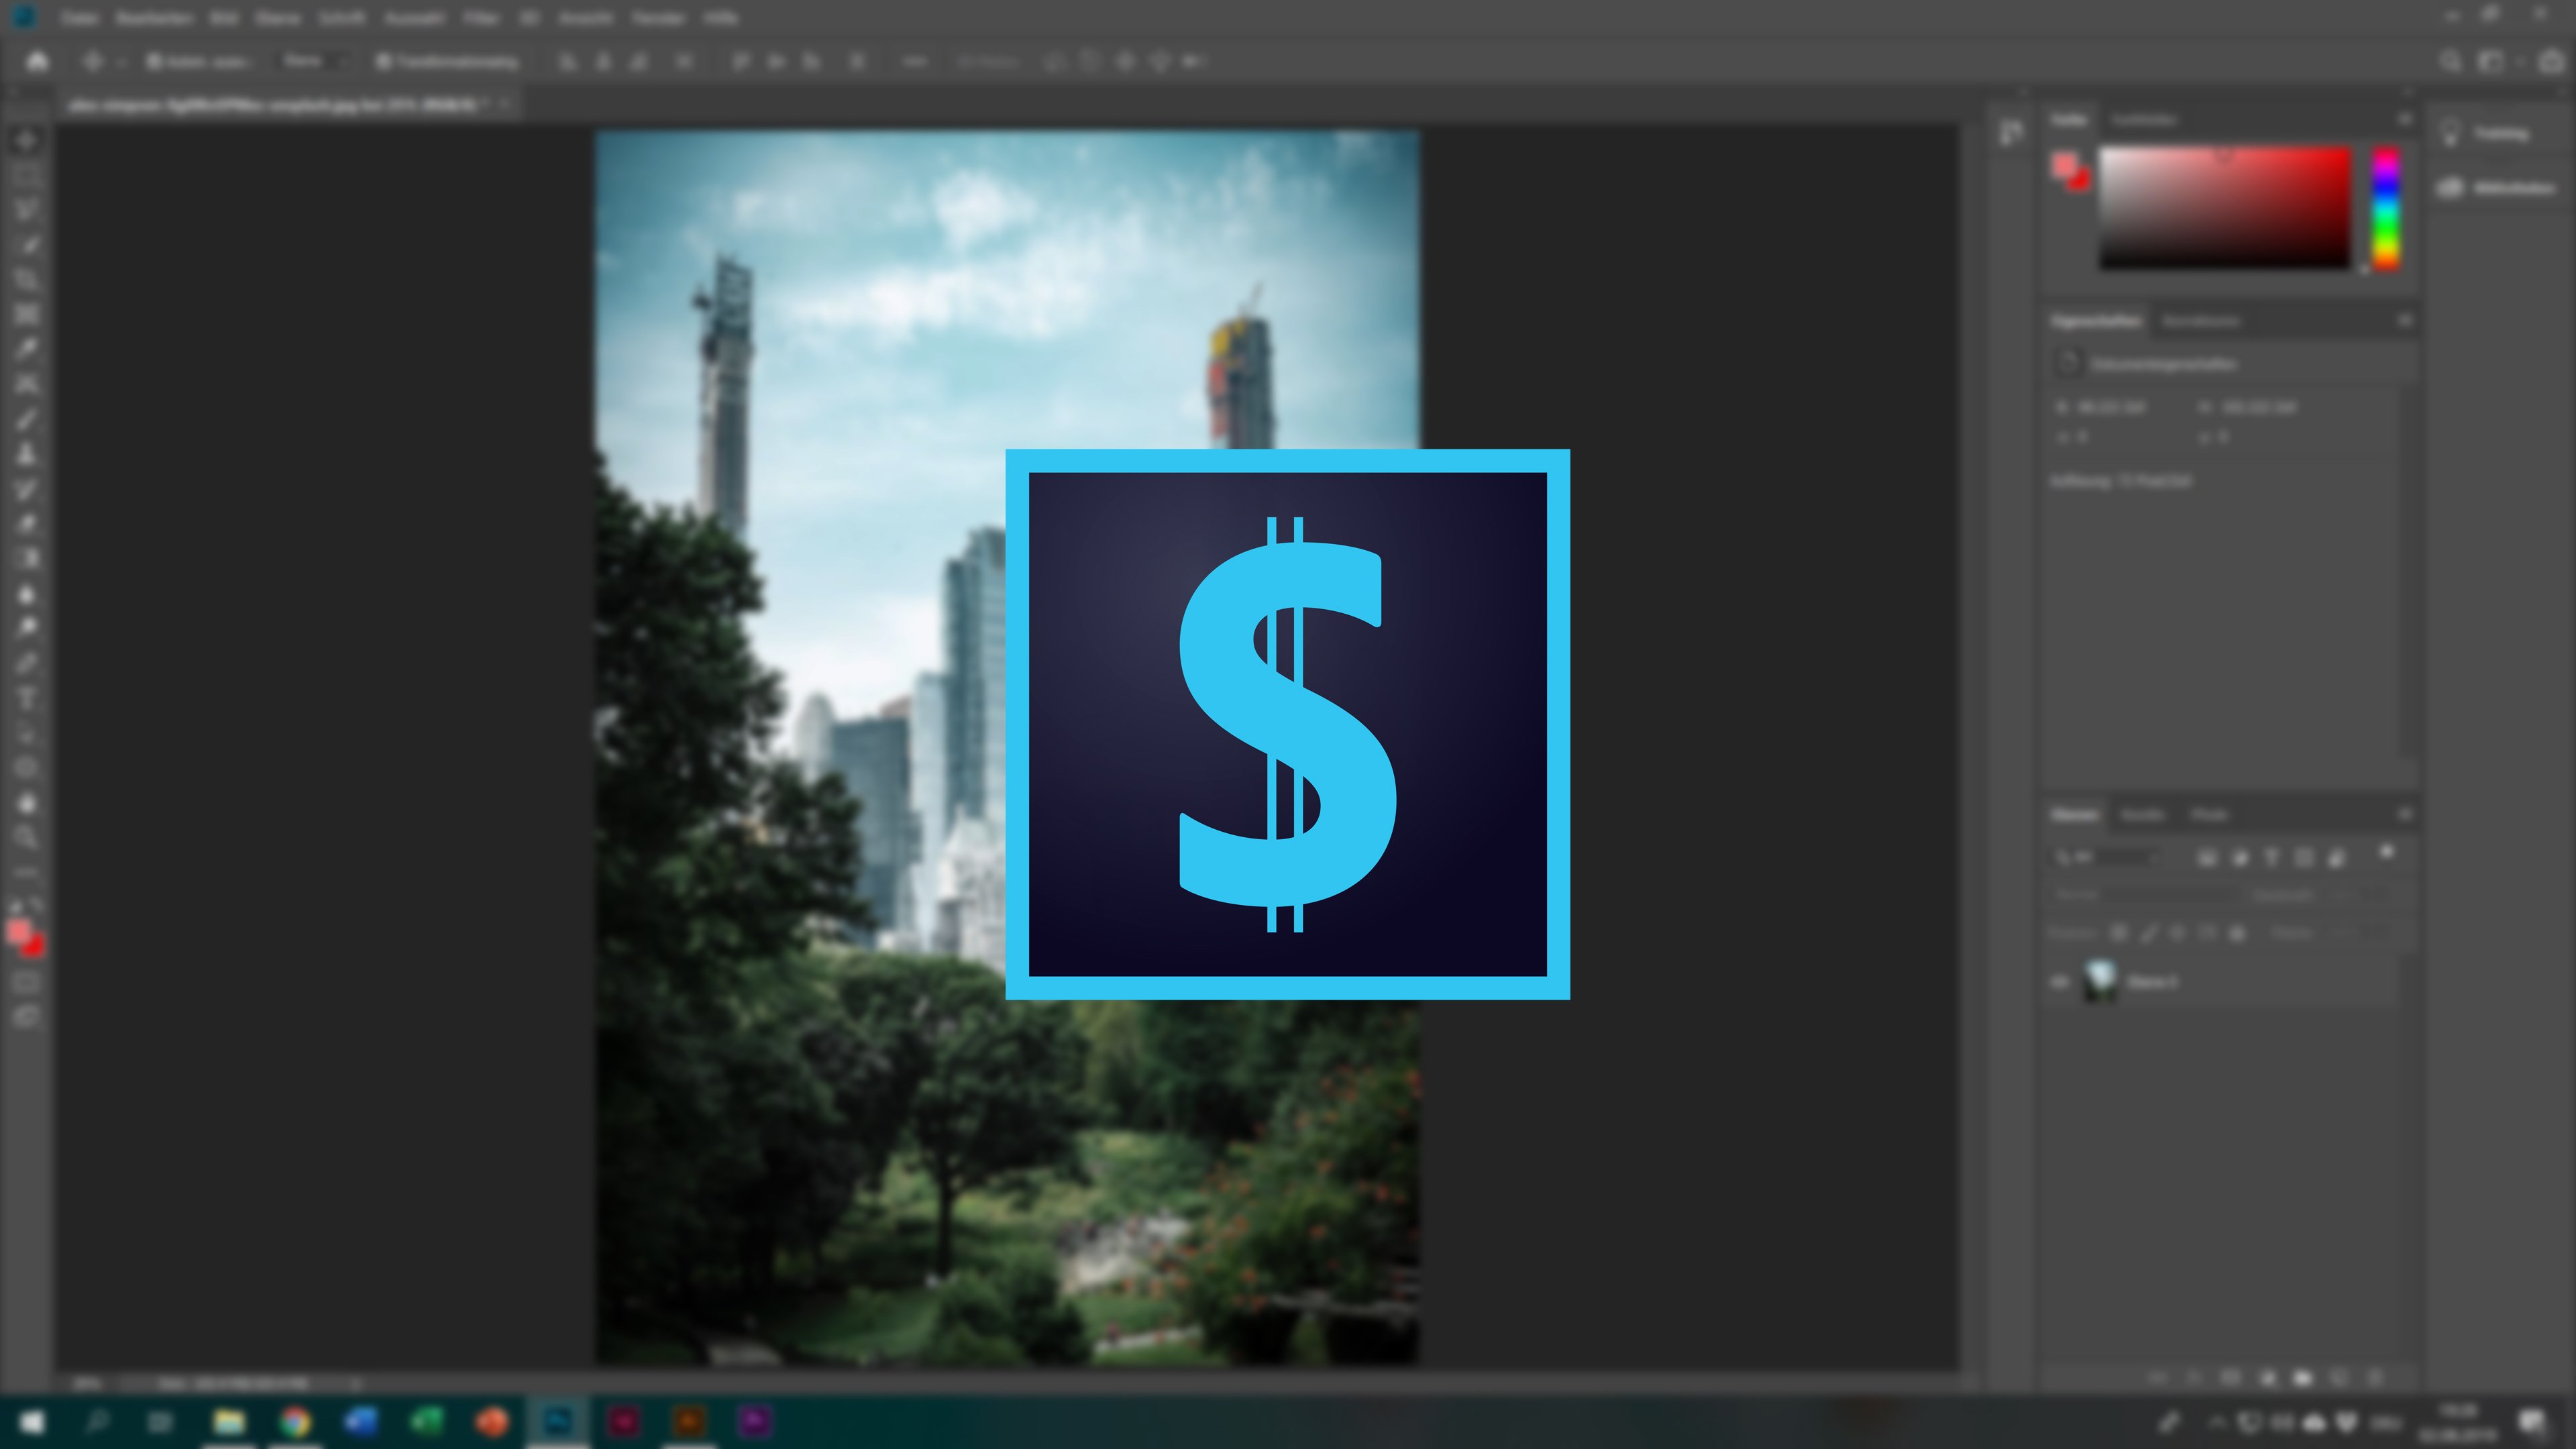Screen dimensions: 2576x1449
Task: Select the Gradient tool
Action: click(27, 559)
